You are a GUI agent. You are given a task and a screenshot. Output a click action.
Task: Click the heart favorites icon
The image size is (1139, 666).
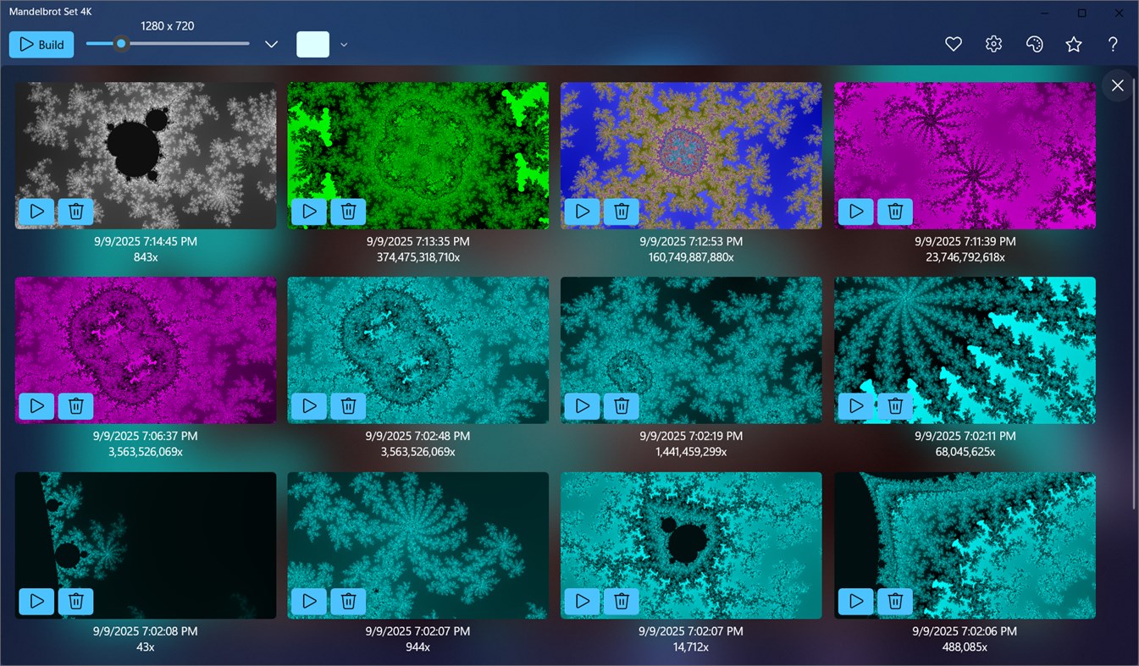pyautogui.click(x=953, y=43)
